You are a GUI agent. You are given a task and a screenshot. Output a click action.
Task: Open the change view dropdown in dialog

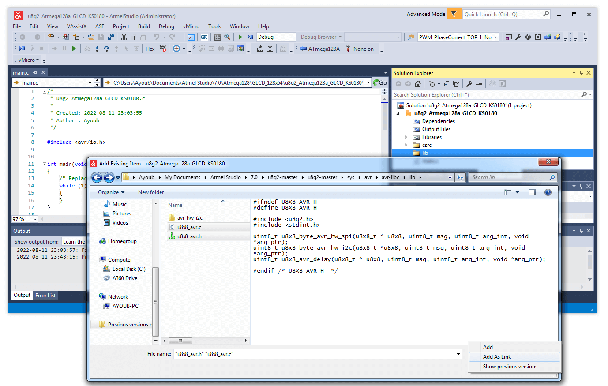click(x=517, y=192)
